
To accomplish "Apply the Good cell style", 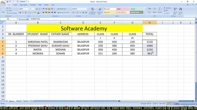I will tap(137, 9).
